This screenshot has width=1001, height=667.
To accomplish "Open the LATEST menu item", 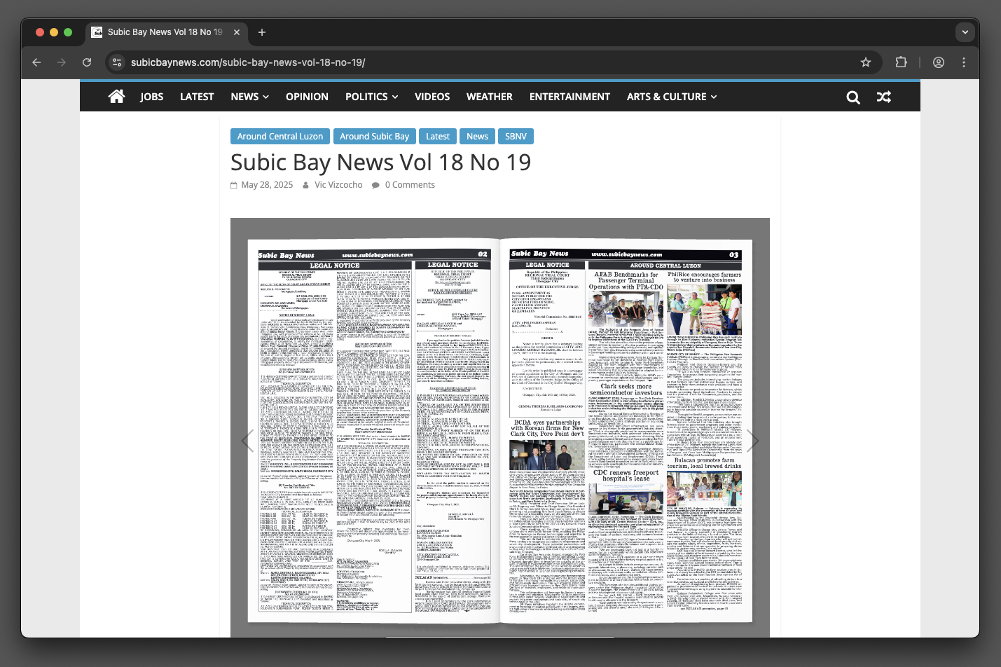I will click(197, 97).
